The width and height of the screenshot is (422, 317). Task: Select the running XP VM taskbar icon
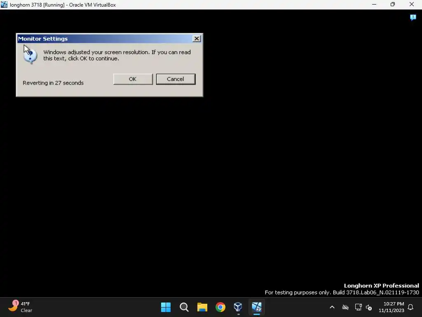(x=256, y=307)
